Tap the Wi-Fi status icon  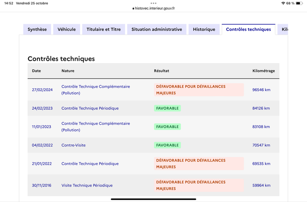point(283,3)
